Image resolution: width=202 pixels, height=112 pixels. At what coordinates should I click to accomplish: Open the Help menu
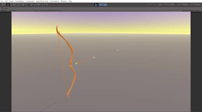[x=70, y=1]
